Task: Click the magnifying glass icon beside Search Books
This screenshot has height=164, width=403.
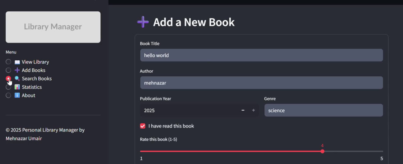Action: tap(17, 79)
